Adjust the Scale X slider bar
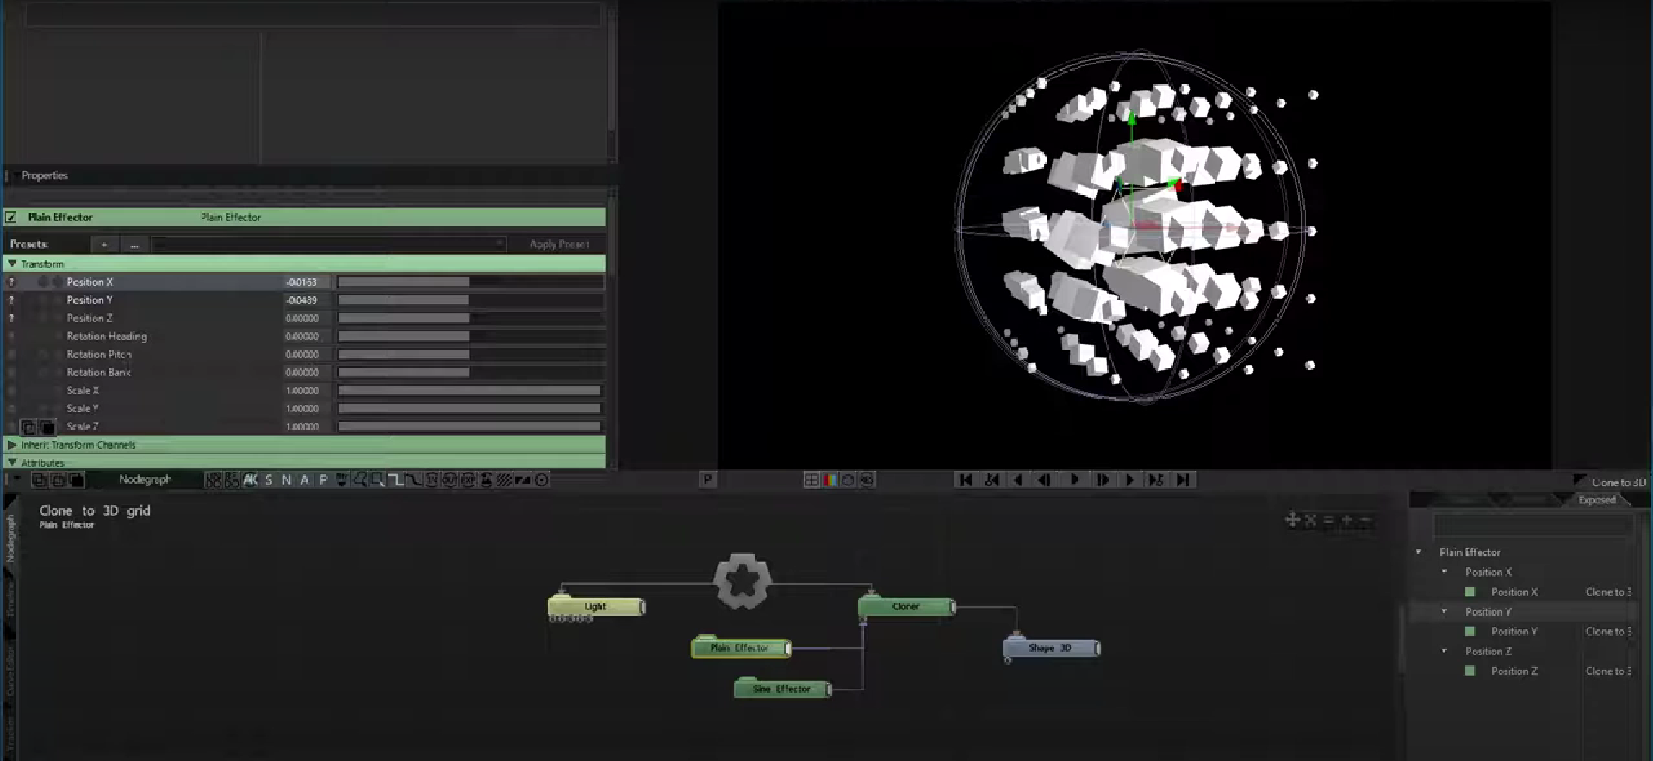The image size is (1653, 761). click(469, 391)
